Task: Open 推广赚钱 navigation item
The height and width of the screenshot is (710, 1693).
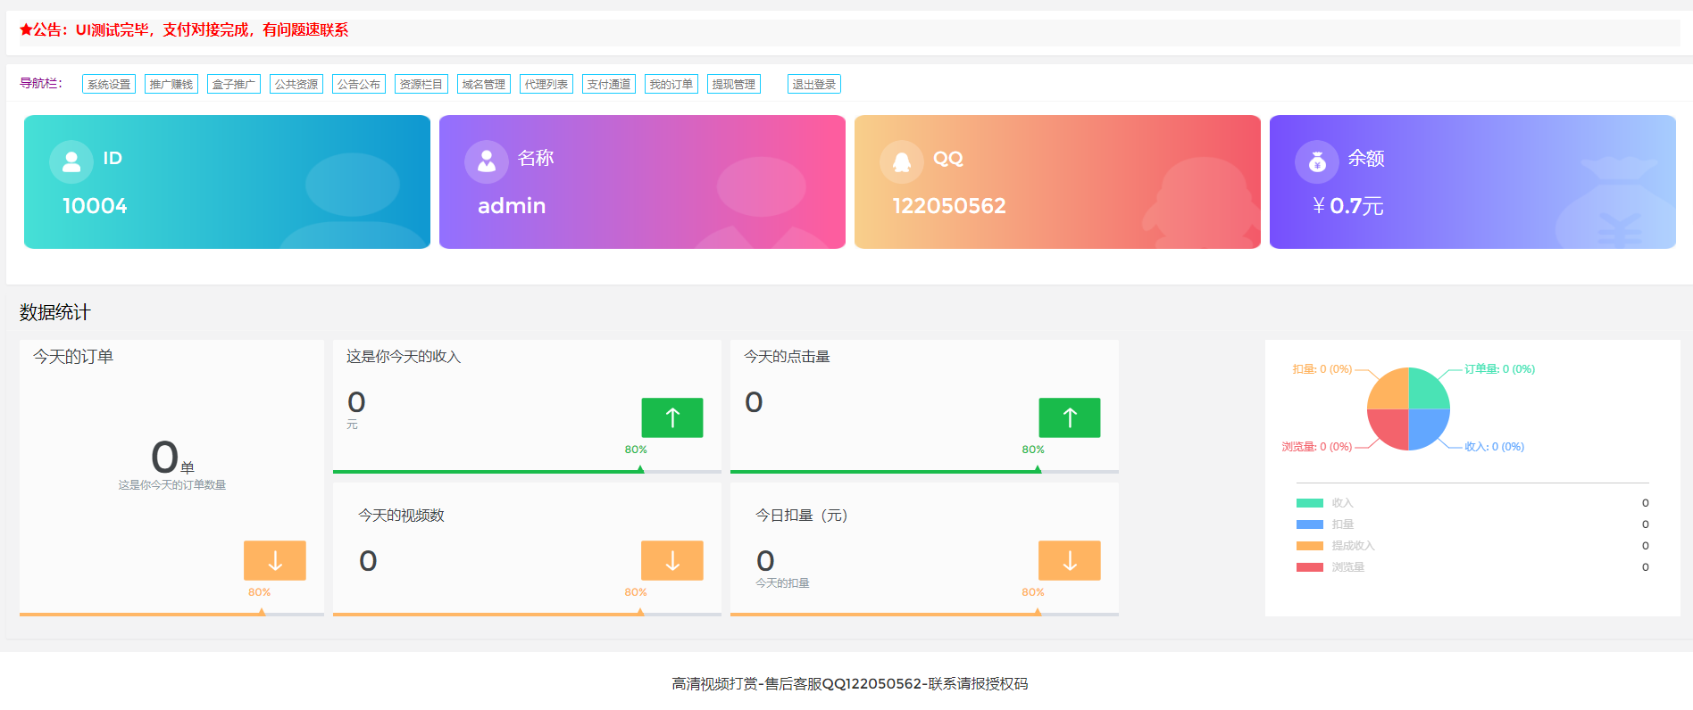Action: 171,84
